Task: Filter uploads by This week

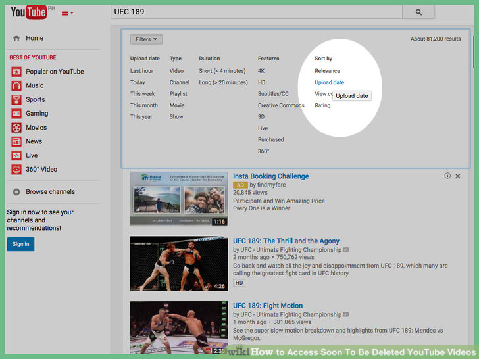Action: point(142,94)
